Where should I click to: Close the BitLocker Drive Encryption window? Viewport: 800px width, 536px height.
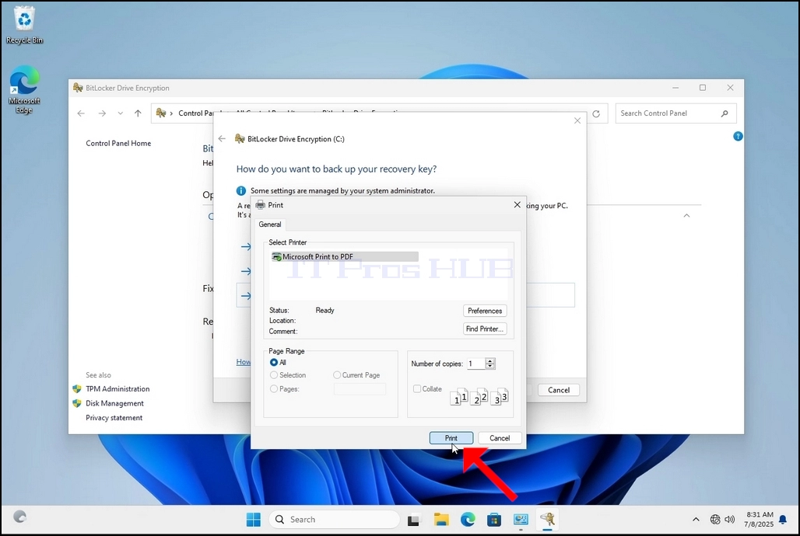point(730,88)
